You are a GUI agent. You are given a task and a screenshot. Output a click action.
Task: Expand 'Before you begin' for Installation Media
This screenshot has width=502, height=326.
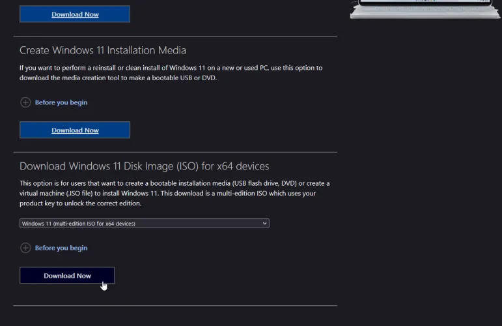coord(61,102)
